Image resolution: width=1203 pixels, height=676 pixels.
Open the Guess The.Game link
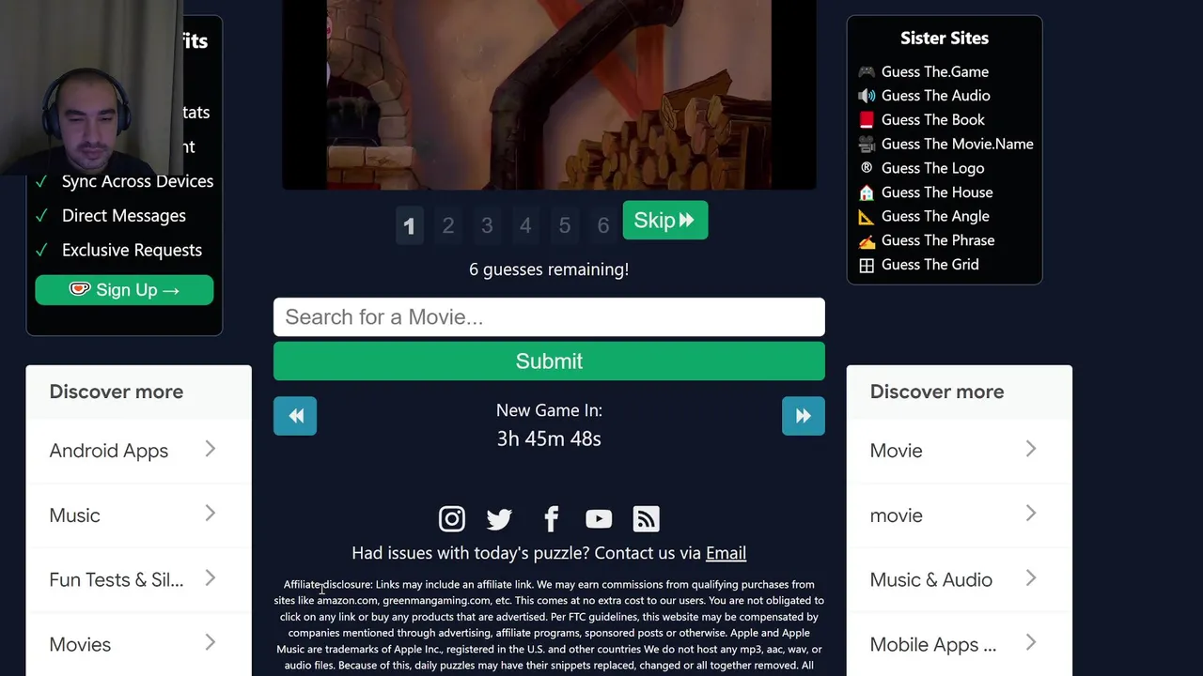pyautogui.click(x=935, y=71)
